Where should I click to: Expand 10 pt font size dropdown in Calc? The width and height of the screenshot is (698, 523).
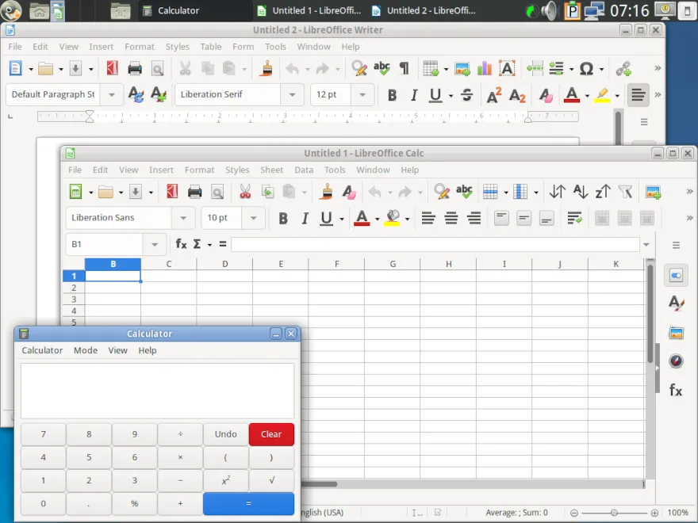point(253,218)
